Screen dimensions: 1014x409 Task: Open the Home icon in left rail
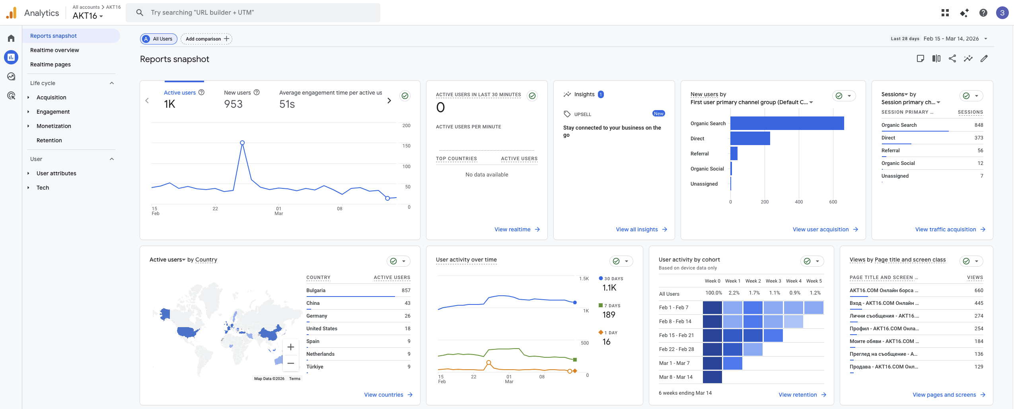[x=11, y=38]
